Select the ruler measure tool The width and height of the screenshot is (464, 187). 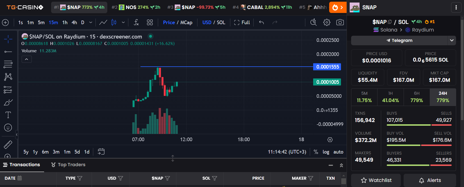8,145
